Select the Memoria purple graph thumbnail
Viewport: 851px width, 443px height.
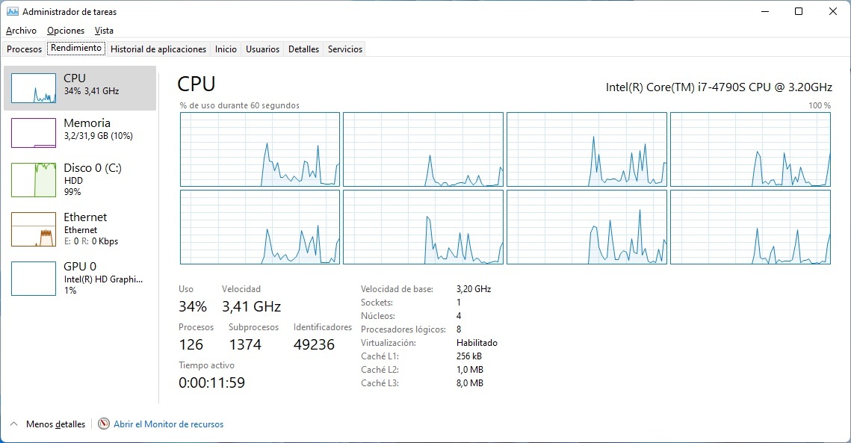click(x=34, y=133)
